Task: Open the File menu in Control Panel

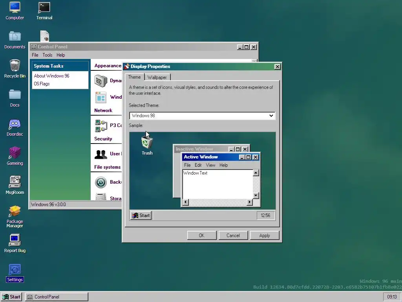Action: (35, 55)
